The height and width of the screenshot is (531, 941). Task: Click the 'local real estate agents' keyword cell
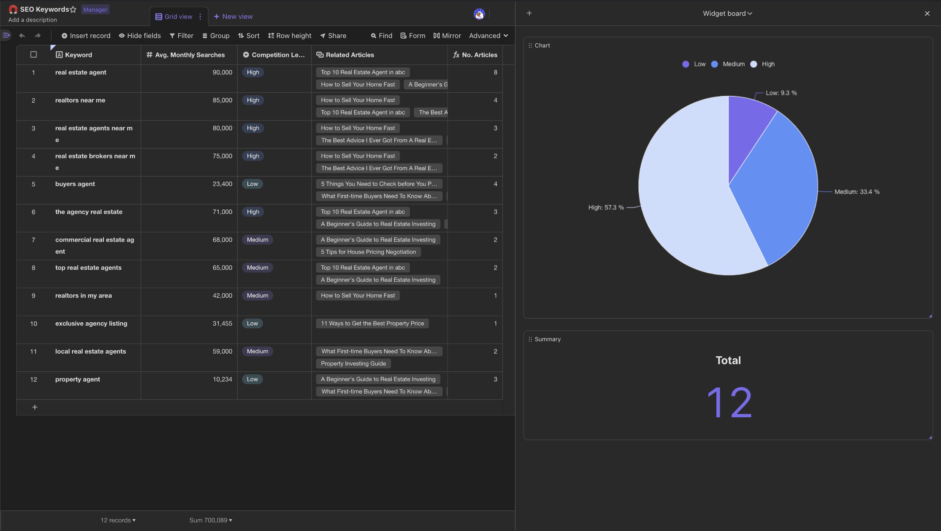(x=95, y=358)
